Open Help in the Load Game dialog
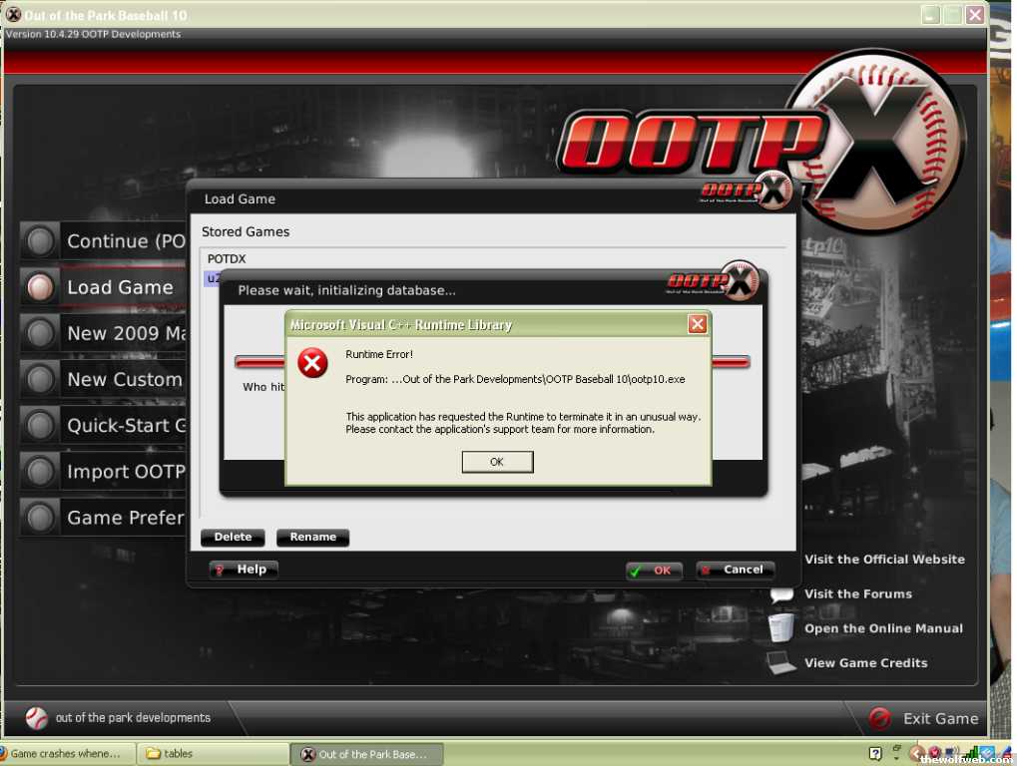This screenshot has height=766, width=1017. pyautogui.click(x=244, y=570)
